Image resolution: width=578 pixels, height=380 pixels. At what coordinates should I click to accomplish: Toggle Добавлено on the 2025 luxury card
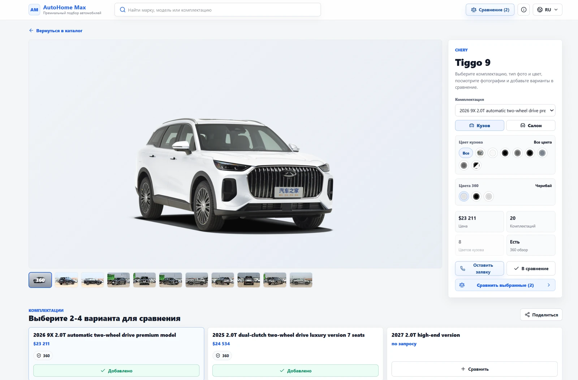coord(296,371)
